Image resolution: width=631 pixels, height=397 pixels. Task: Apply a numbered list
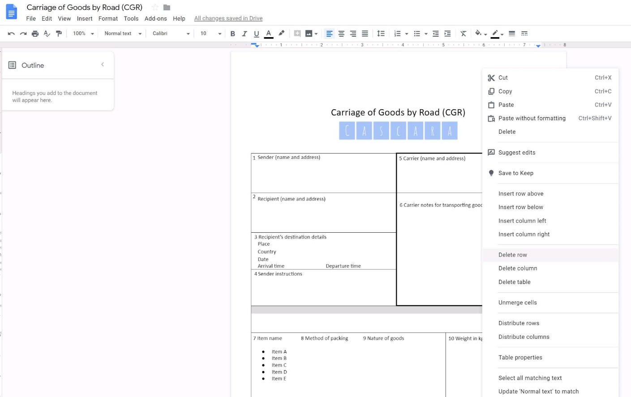click(397, 34)
